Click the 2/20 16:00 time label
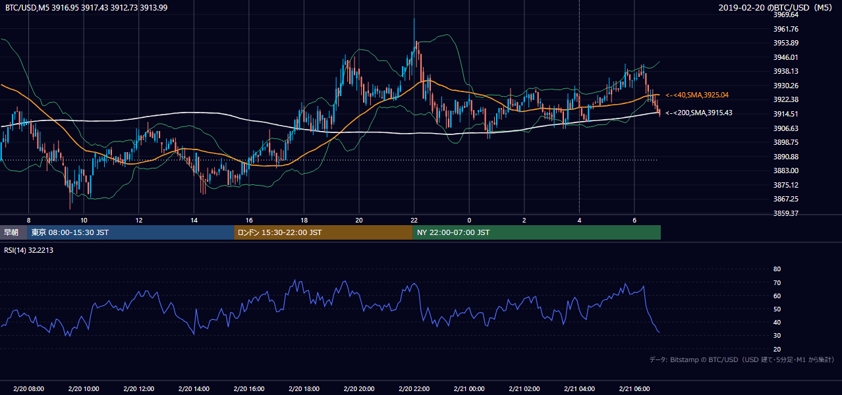This screenshot has width=842, height=395. (x=248, y=389)
